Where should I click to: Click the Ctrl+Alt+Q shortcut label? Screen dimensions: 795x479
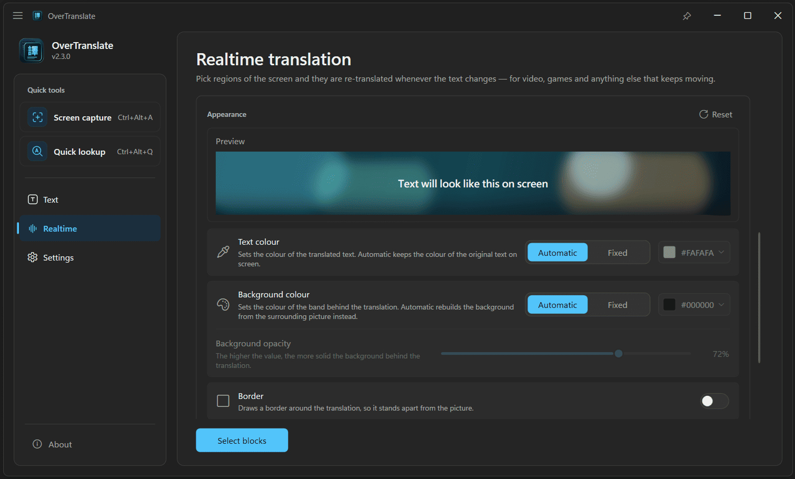(135, 152)
